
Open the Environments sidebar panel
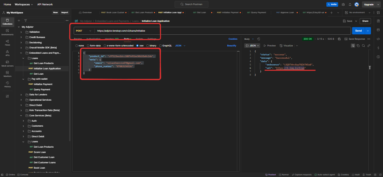pos(8,32)
